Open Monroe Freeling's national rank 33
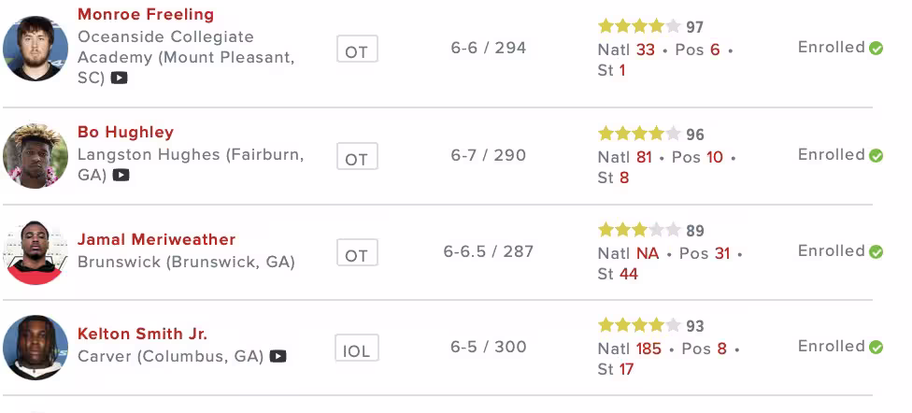The width and height of the screenshot is (912, 413). pos(645,50)
